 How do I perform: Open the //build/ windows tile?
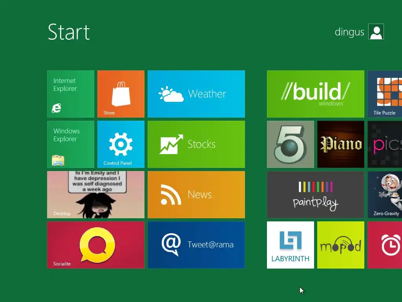pyautogui.click(x=315, y=94)
